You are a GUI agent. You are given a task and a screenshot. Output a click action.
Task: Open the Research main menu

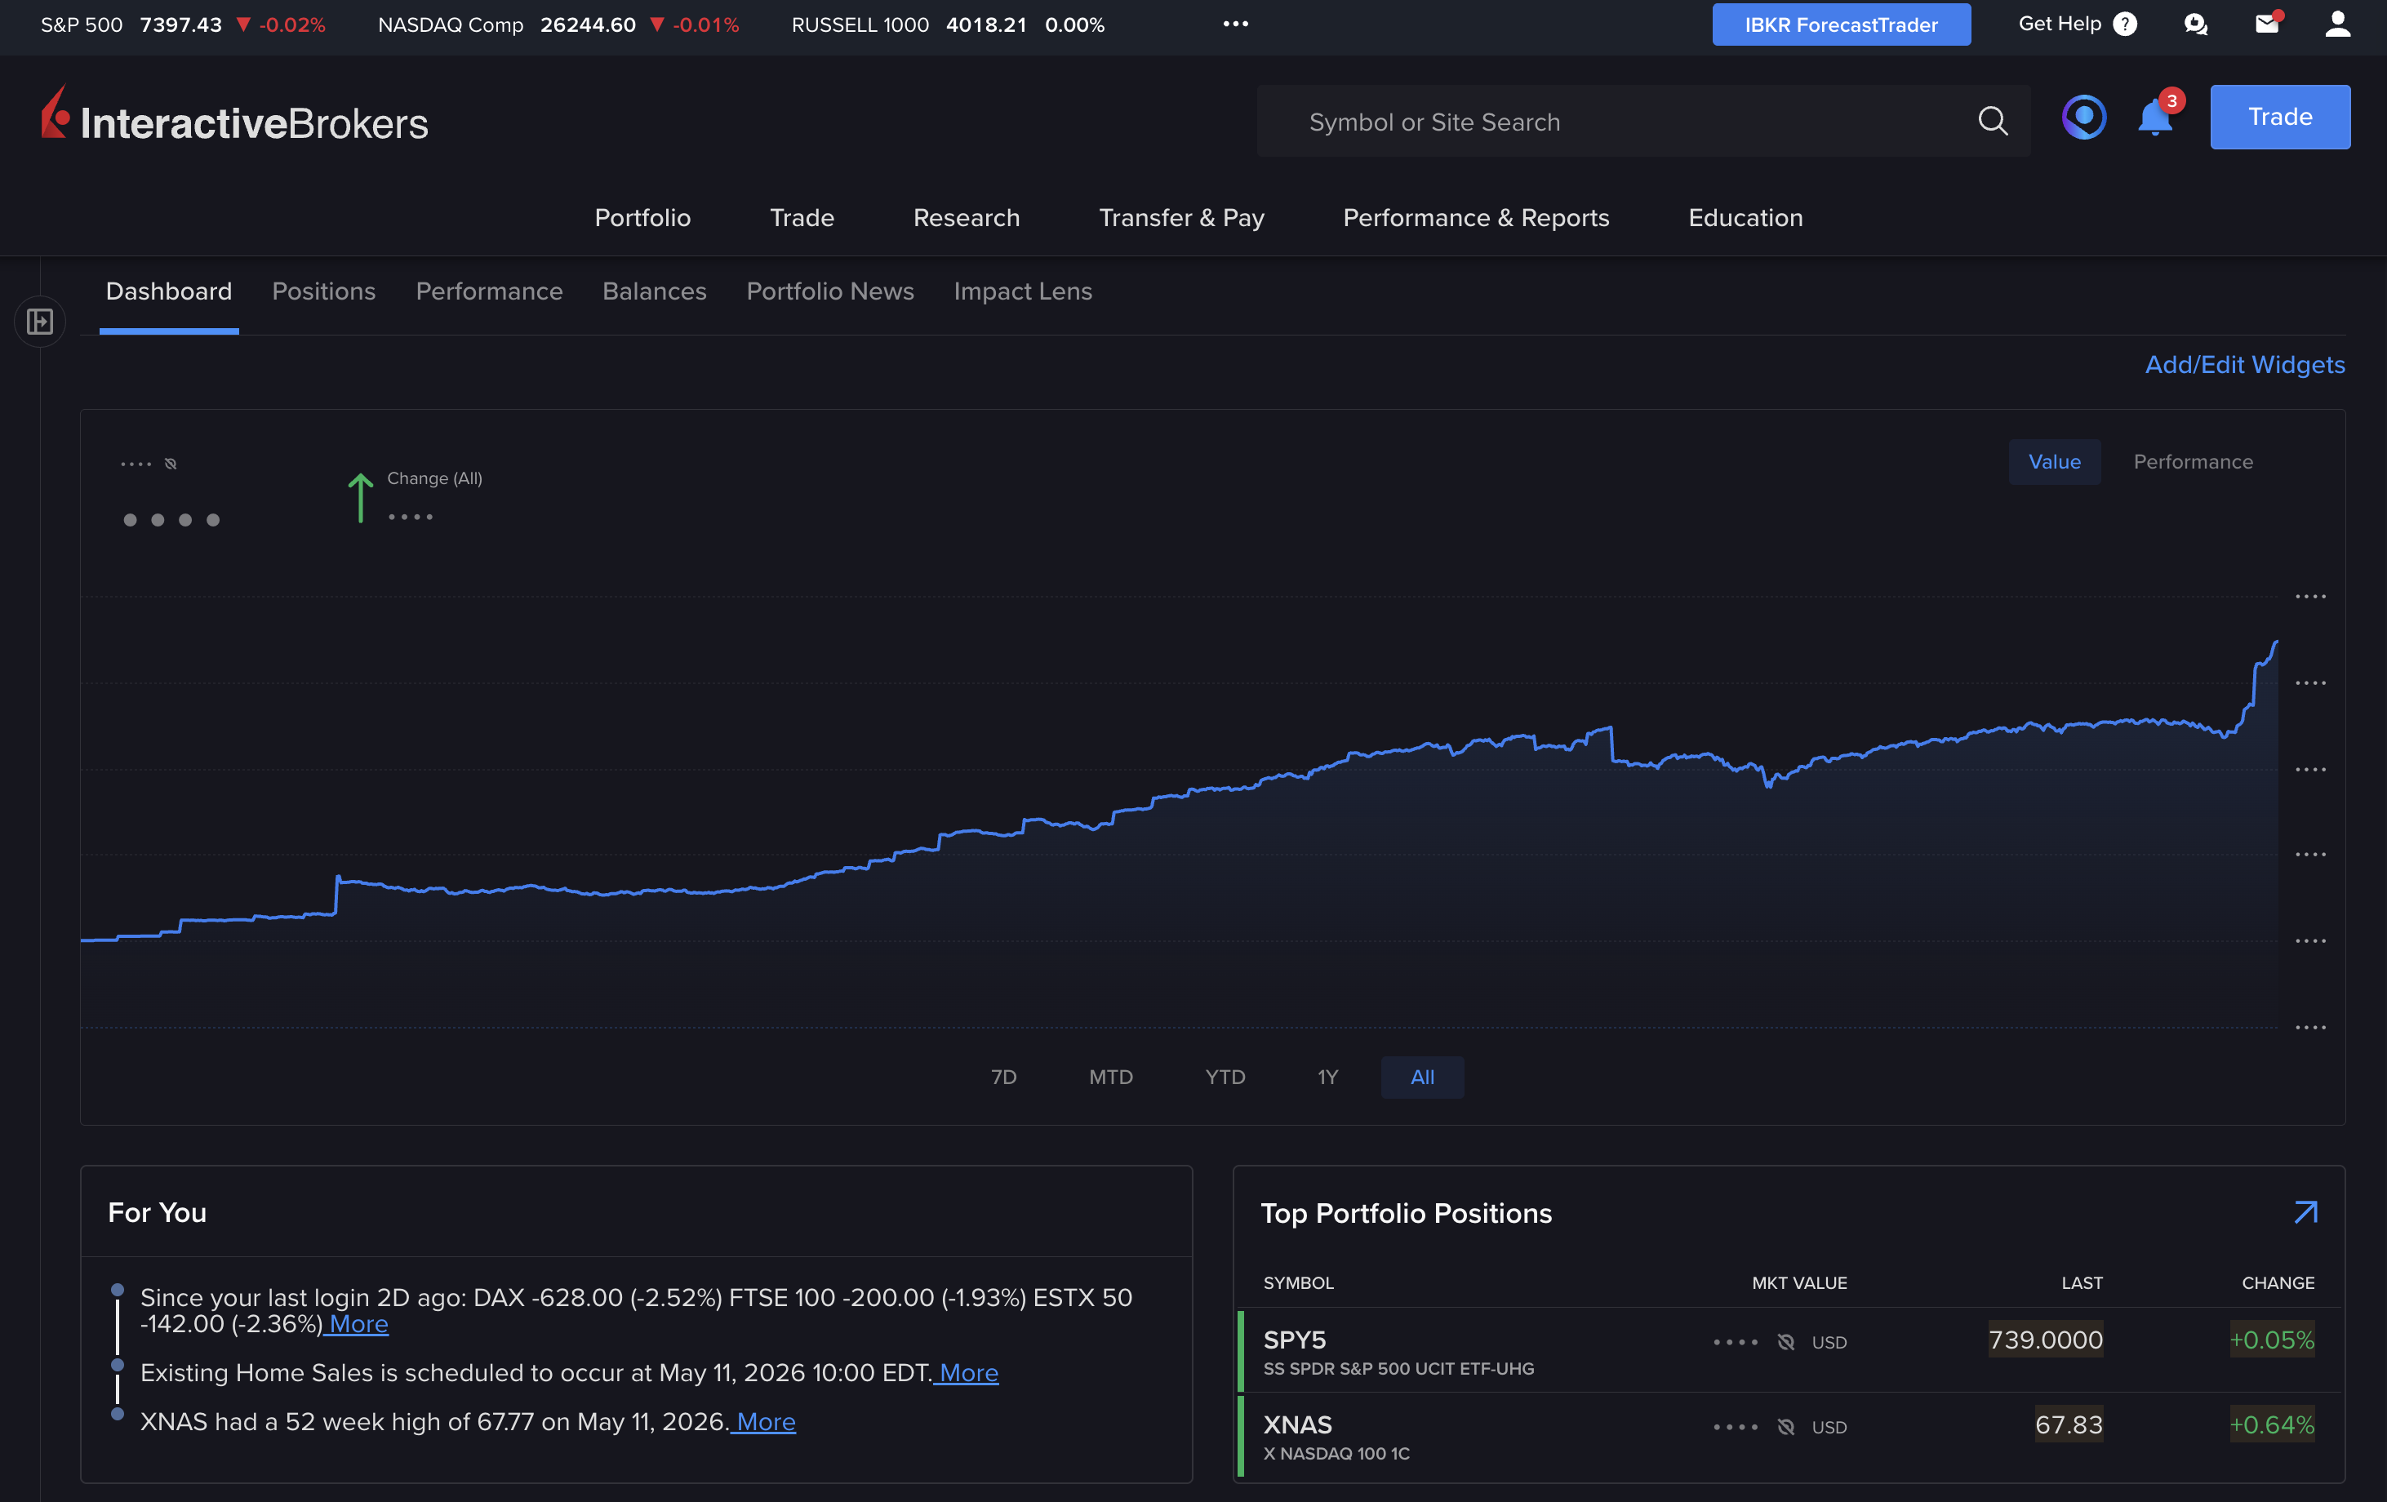[x=966, y=217]
